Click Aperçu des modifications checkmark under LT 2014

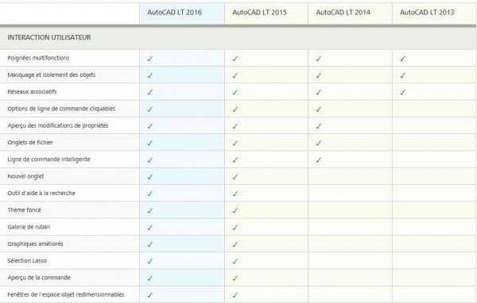[x=318, y=126]
